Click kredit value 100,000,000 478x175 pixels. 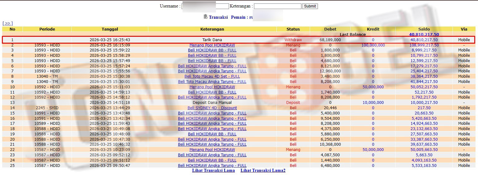[x=373, y=45]
